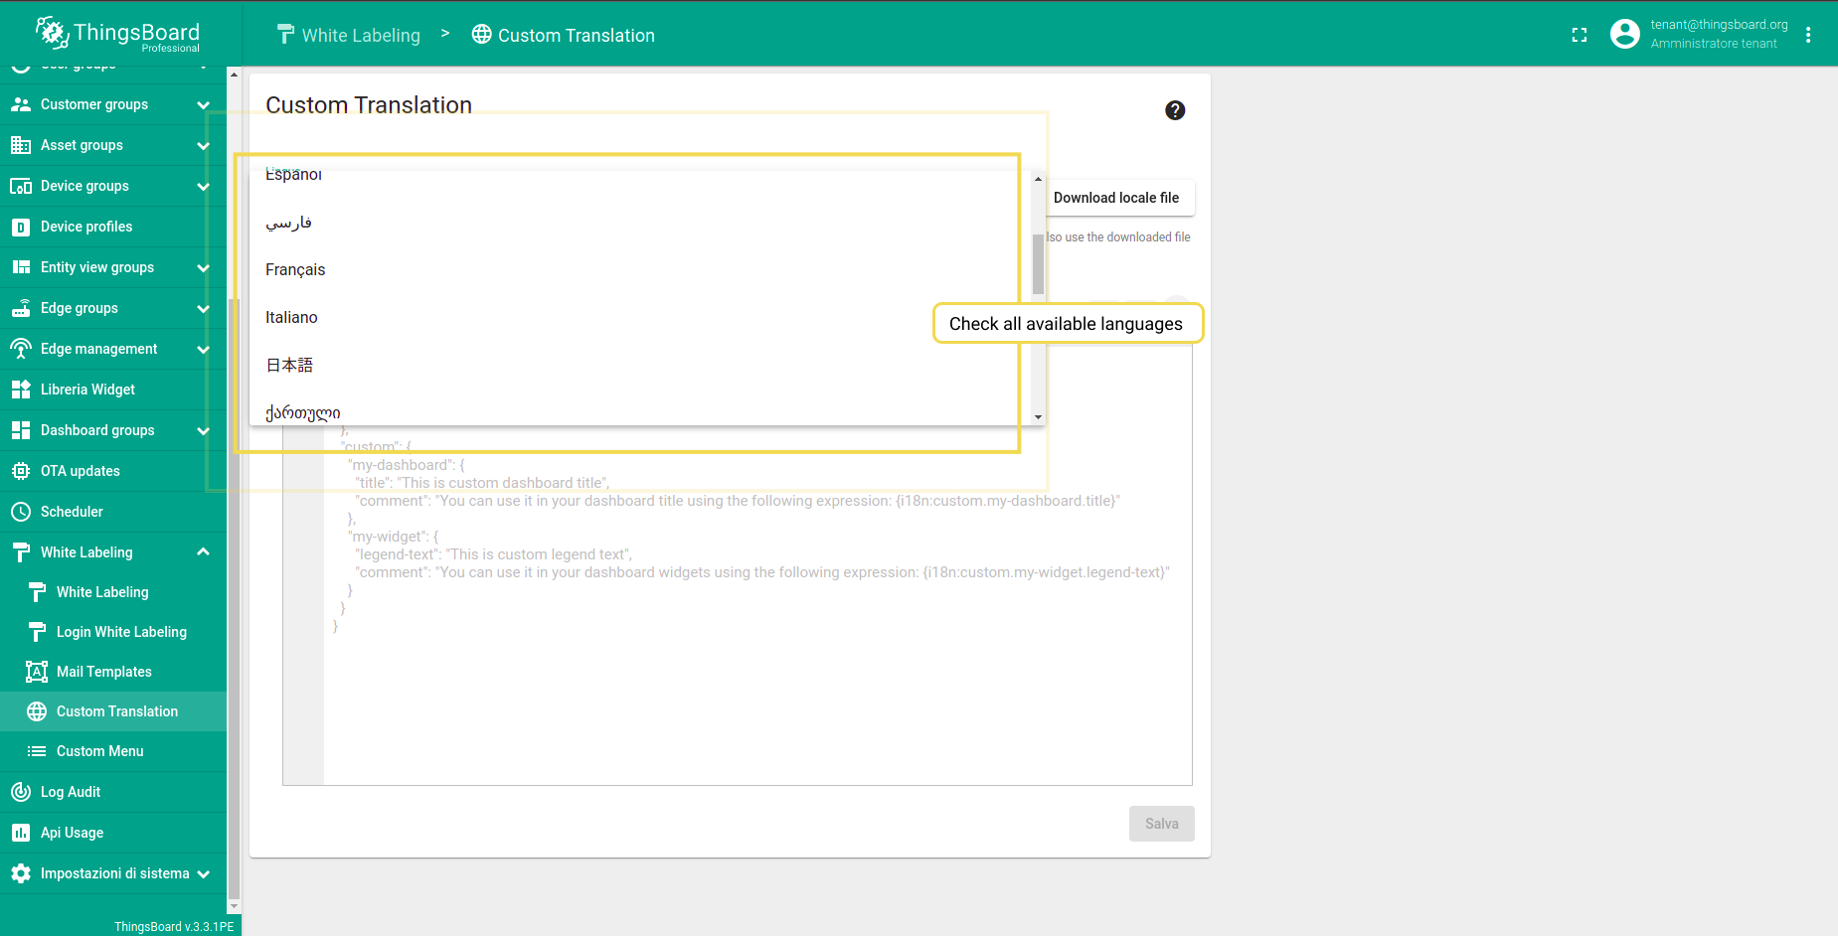The height and width of the screenshot is (936, 1838).
Task: Click the Device profiles icon
Action: coord(21,227)
